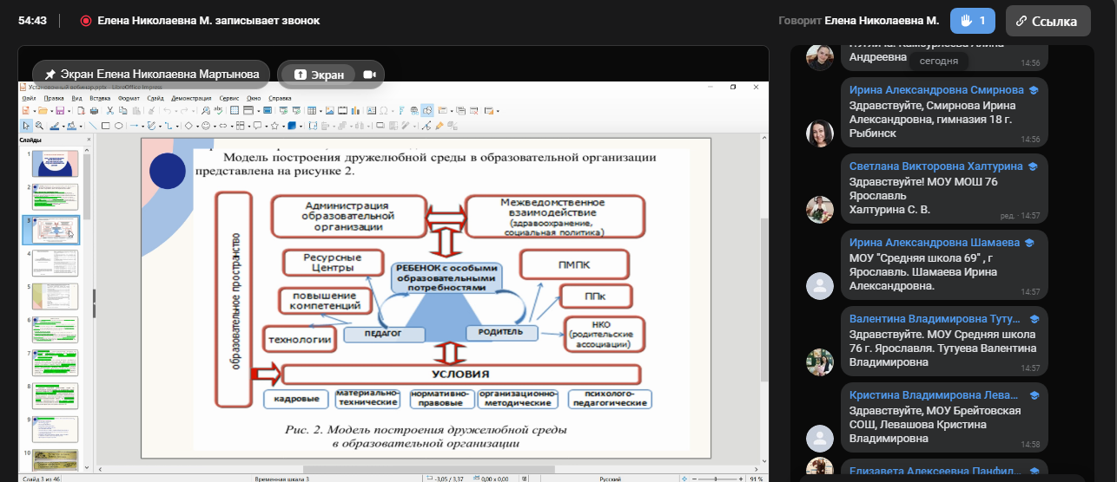
Task: Click the Save diskette icon in Impress
Action: tap(60, 111)
